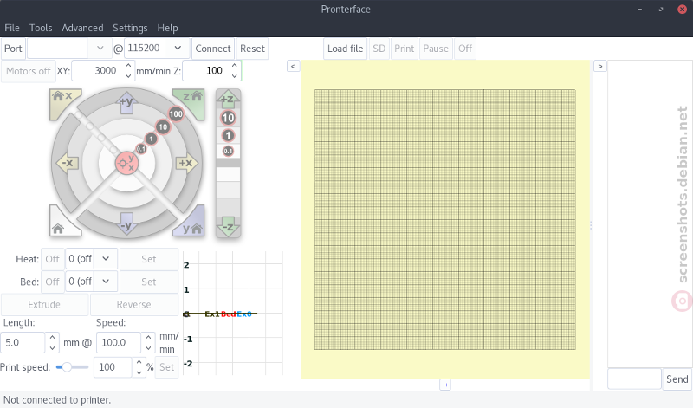Select the 0.1 mm Z jog step
Viewport: 693px width, 408px height.
228,152
